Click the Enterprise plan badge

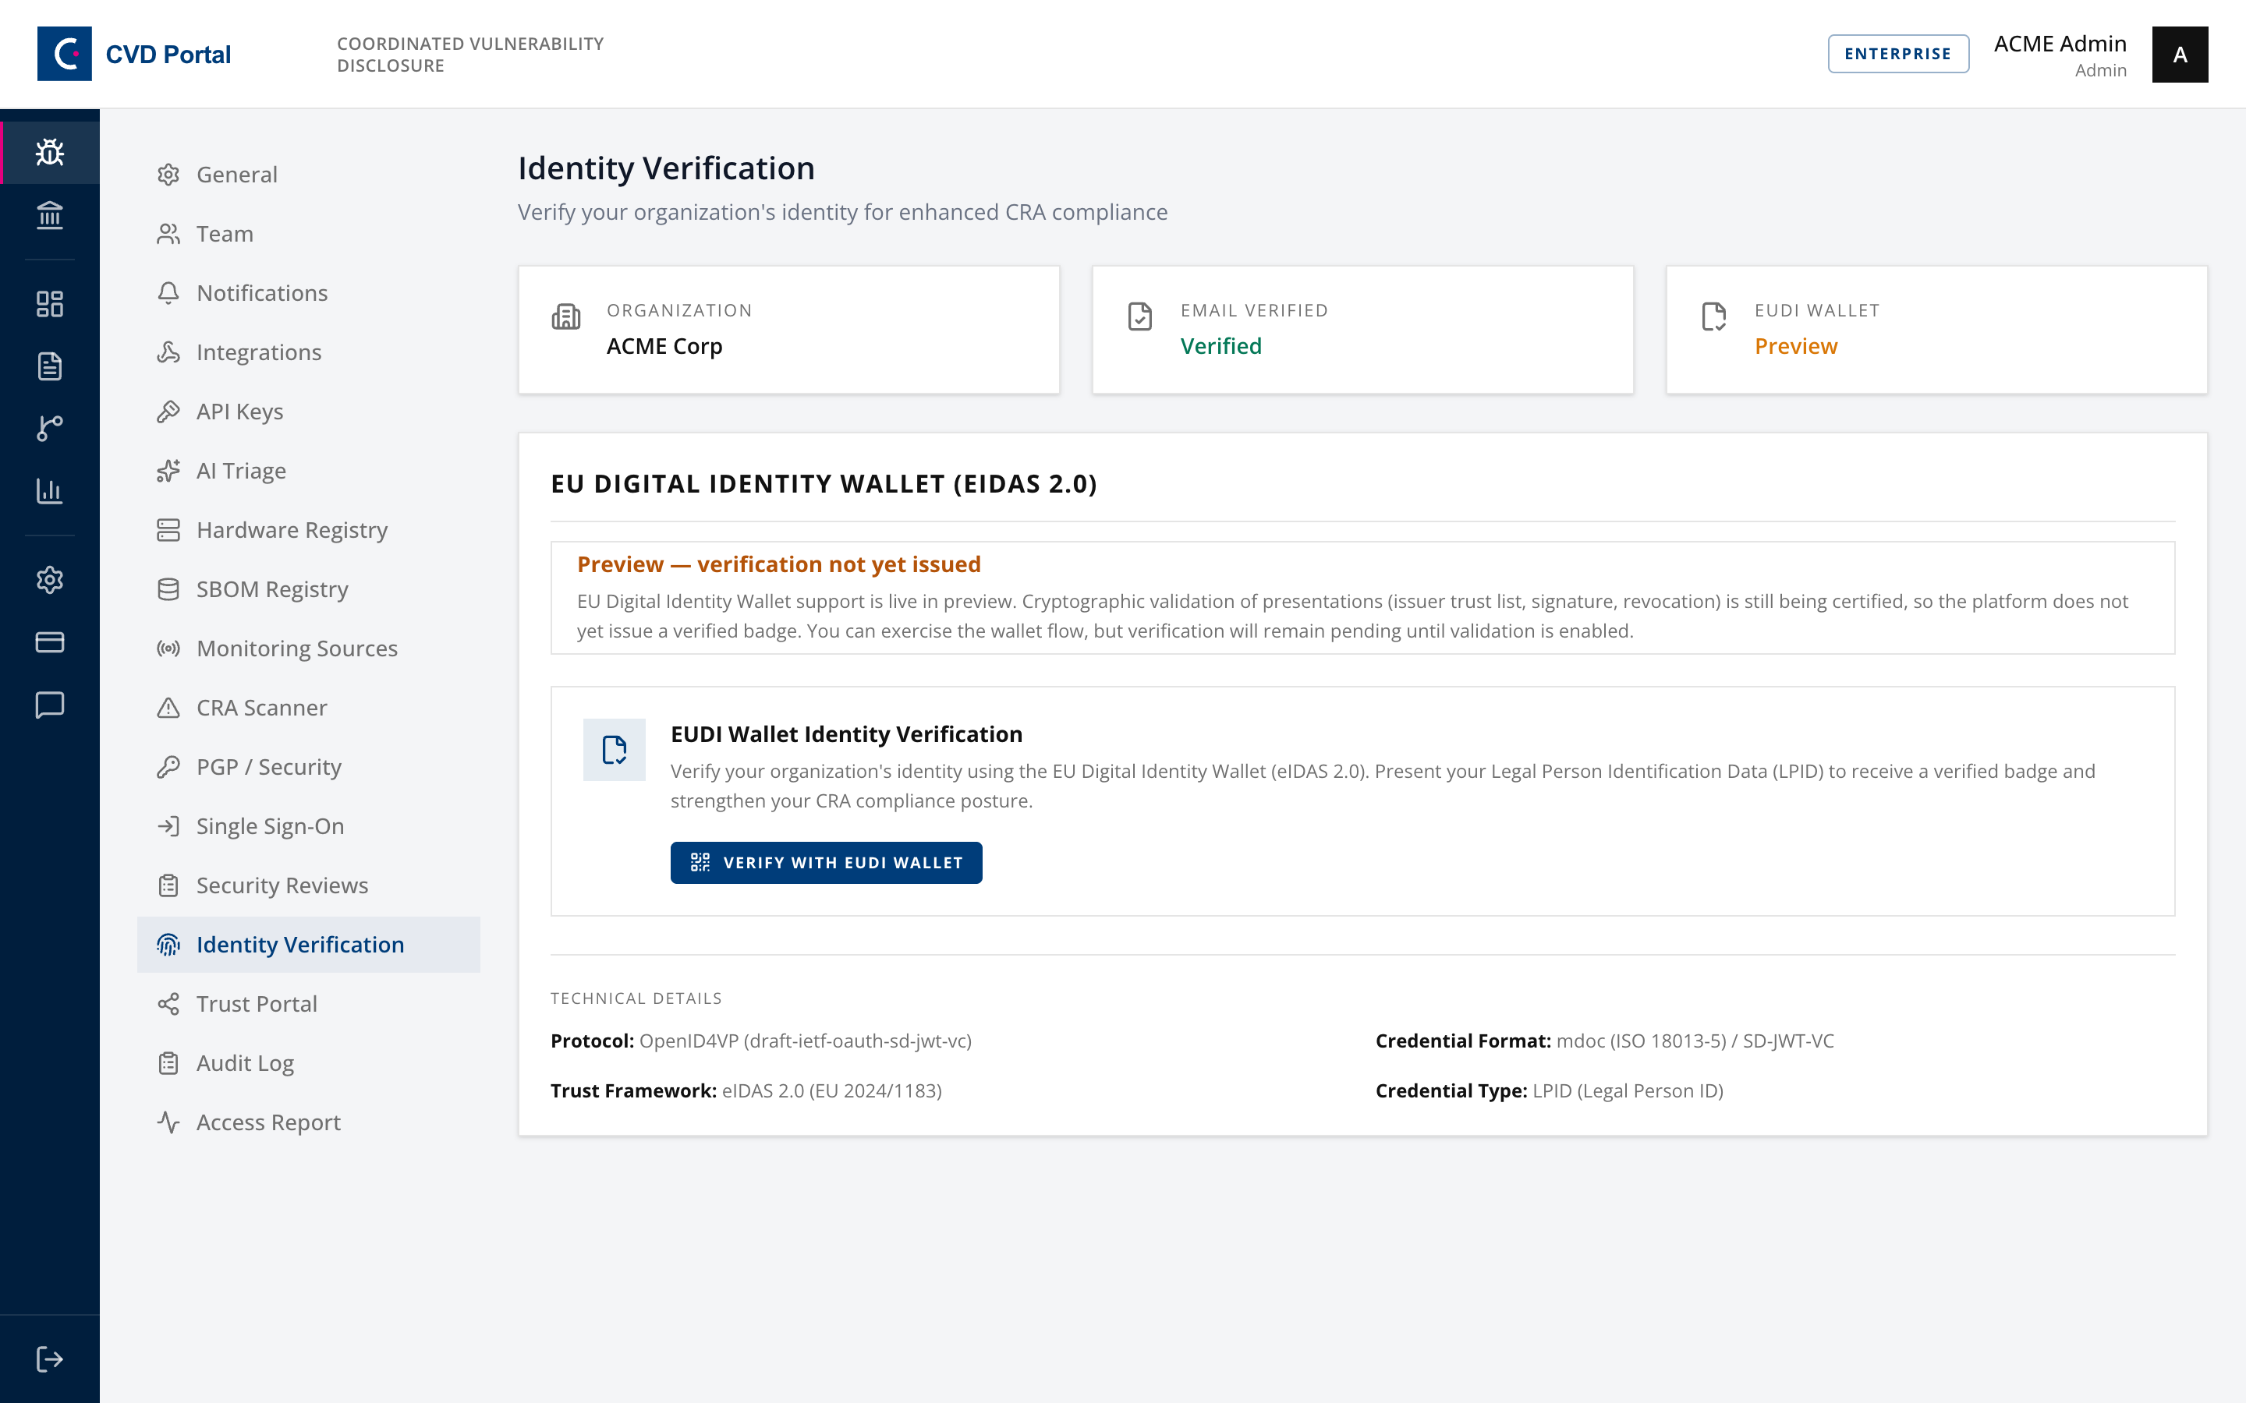coord(1898,54)
